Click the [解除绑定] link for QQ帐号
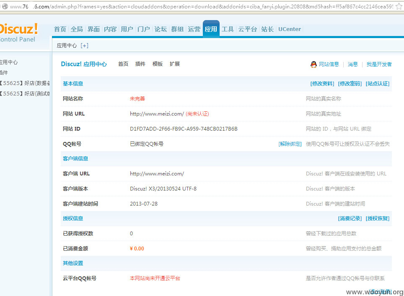404x296 pixels. [x=290, y=144]
